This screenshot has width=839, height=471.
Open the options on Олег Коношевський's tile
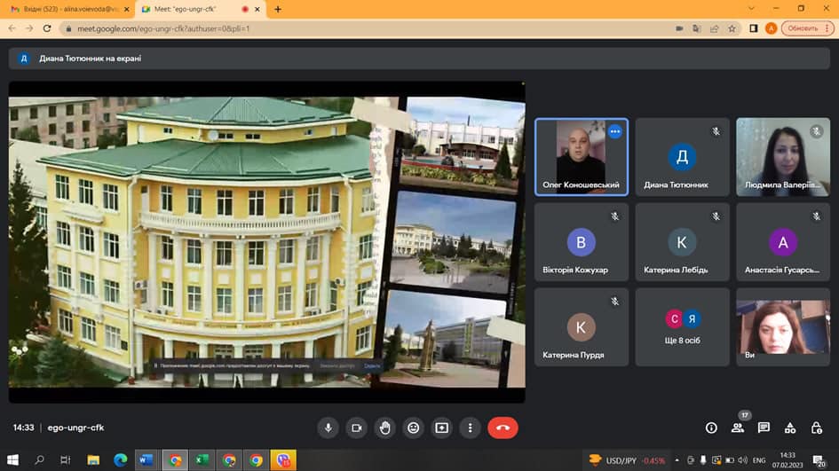[614, 131]
